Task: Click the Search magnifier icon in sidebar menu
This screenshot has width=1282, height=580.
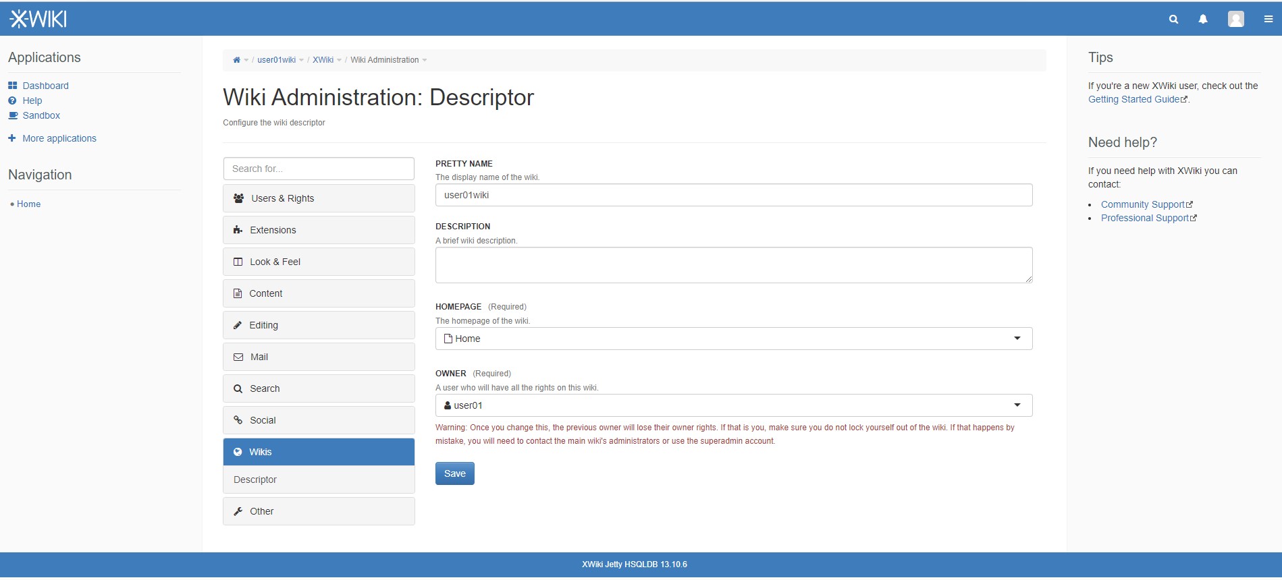Action: (x=238, y=388)
